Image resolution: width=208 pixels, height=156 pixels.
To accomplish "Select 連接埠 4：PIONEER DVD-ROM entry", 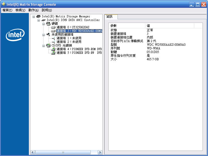I will 79,49.
